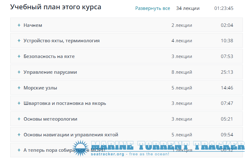Click Основы навигации и управления яхтой title

pos(71,135)
